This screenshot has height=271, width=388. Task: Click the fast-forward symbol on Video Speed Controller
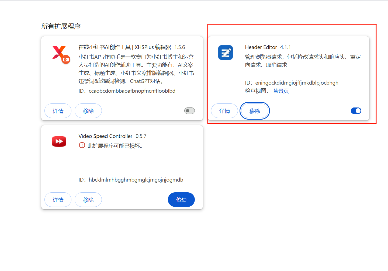(59, 141)
